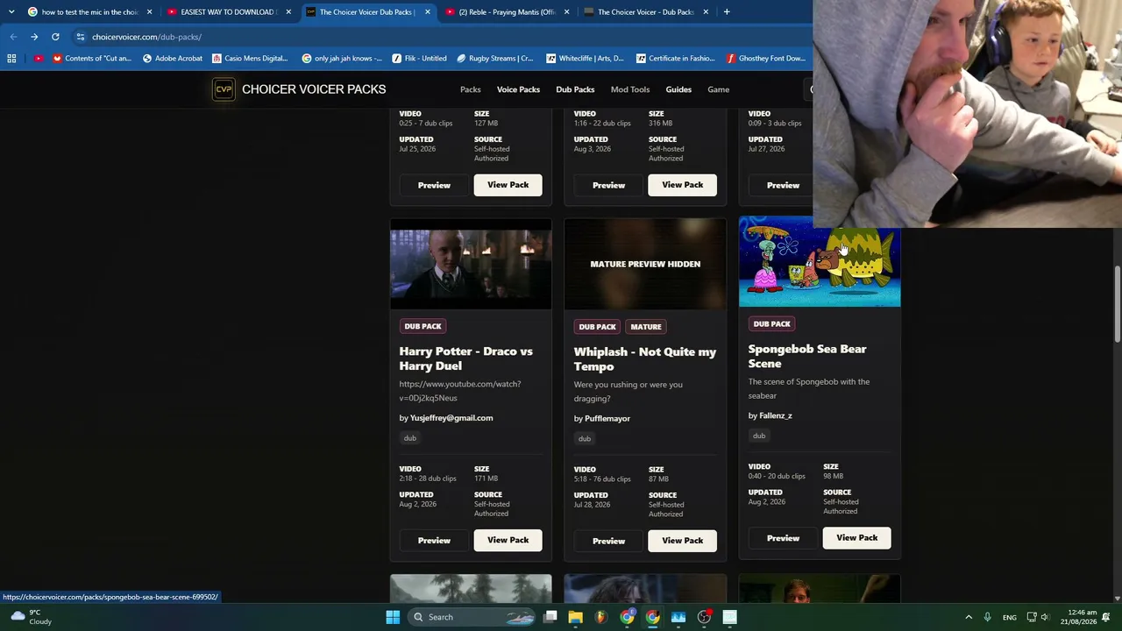Open File Explorer from the taskbar
This screenshot has width=1122, height=631.
point(576,617)
